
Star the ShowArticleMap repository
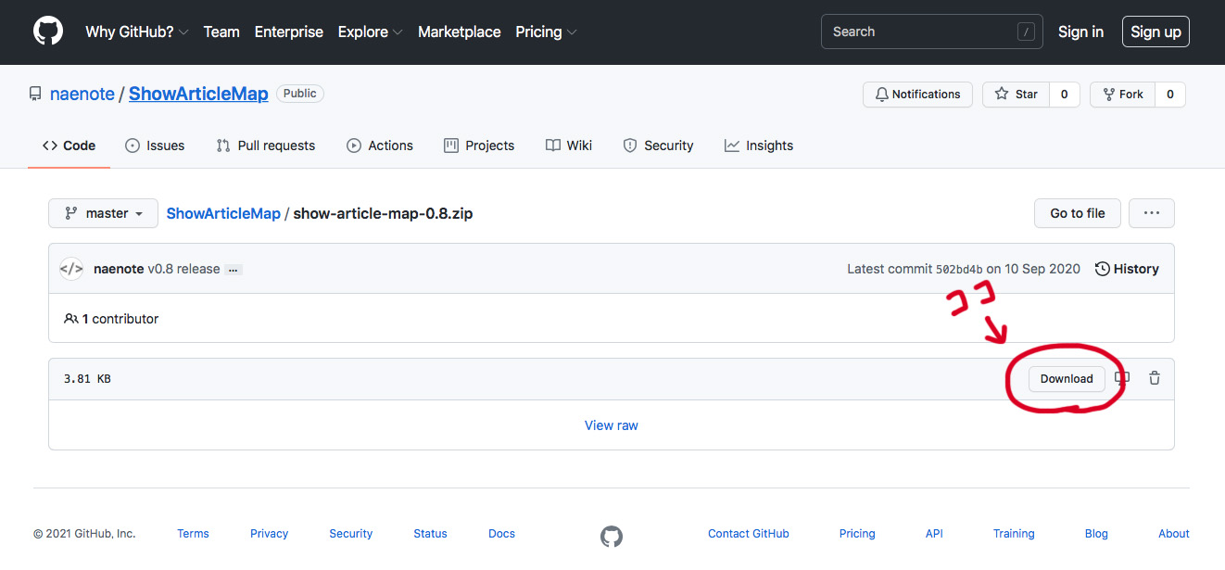[x=1017, y=95]
